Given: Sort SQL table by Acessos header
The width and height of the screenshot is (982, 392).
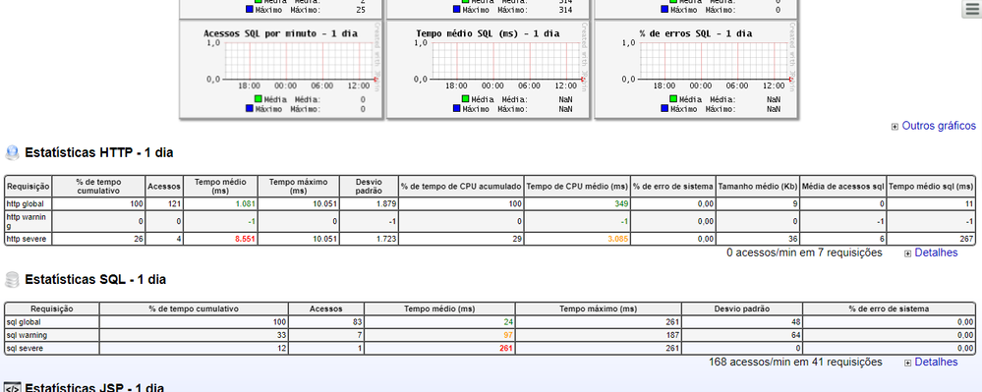Looking at the screenshot, I should [x=325, y=308].
